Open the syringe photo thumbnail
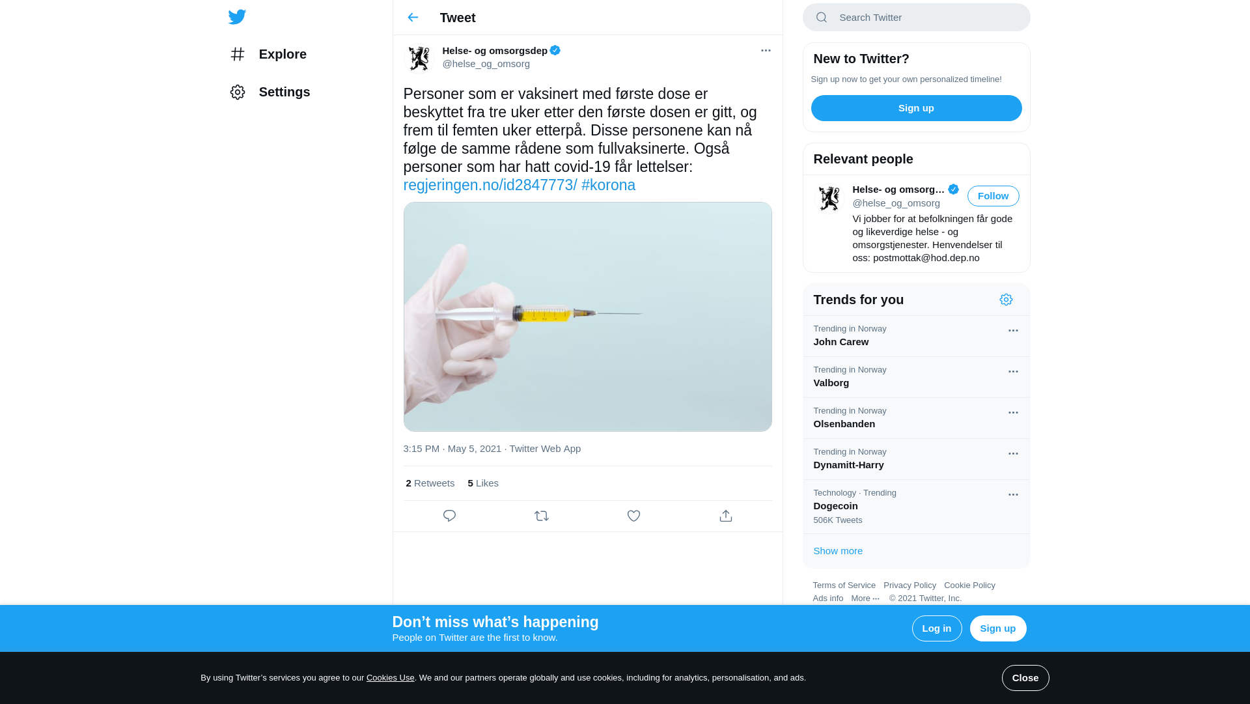The width and height of the screenshot is (1250, 704). tap(587, 317)
